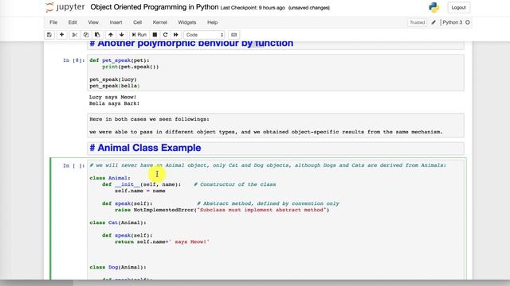The image size is (510, 286).
Task: Copy selected cells icon
Action: [x=86, y=35]
